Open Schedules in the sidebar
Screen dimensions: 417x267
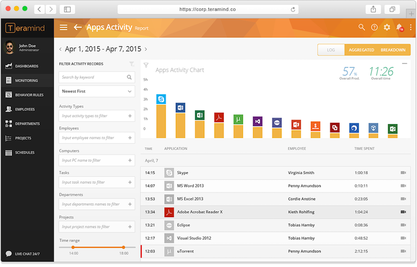(27, 153)
